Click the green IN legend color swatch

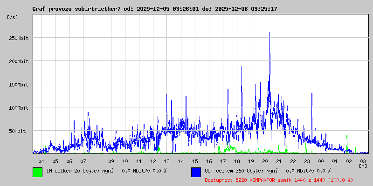(x=37, y=172)
